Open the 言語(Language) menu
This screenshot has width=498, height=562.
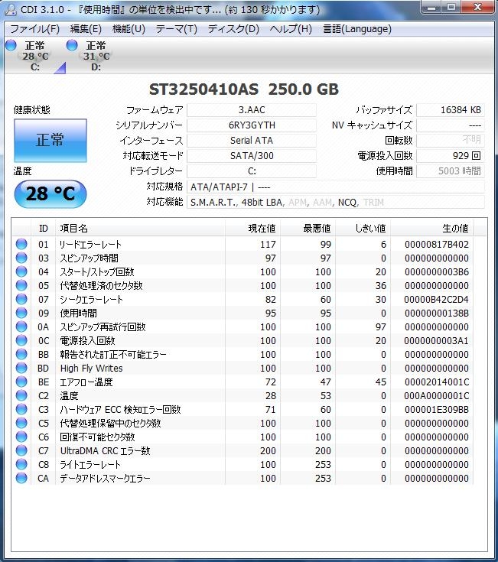357,29
